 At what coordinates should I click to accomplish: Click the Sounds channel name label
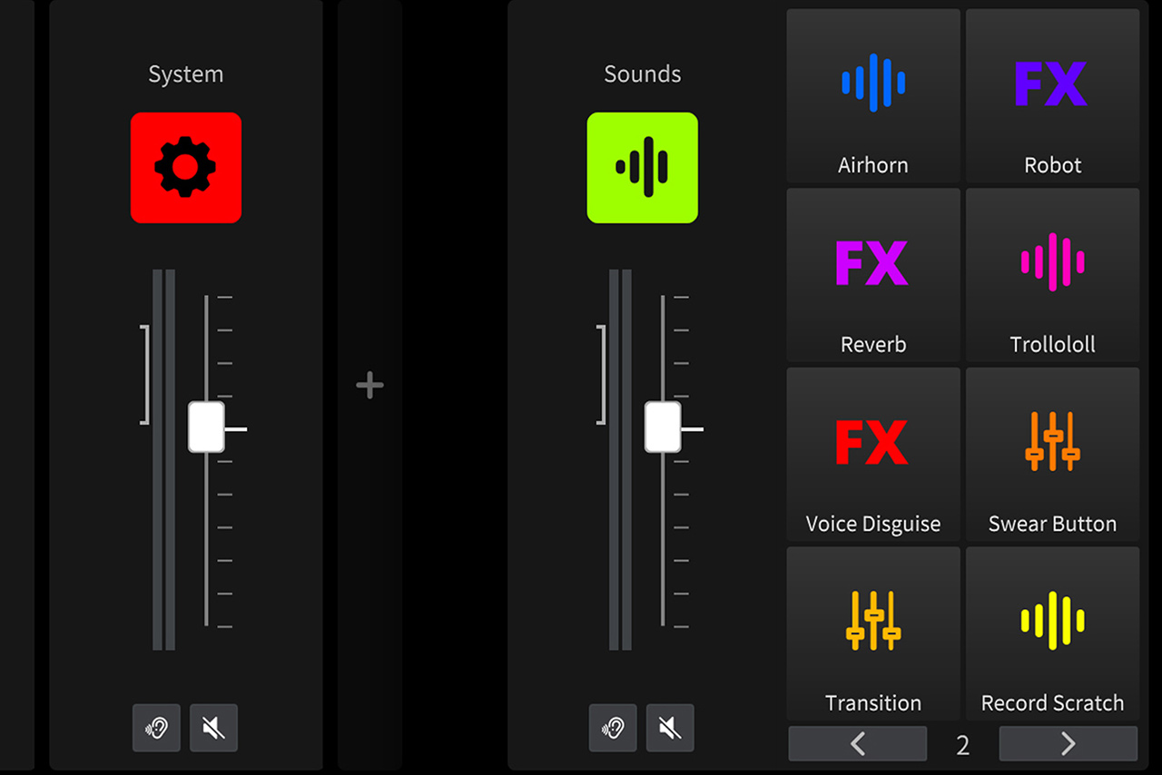642,74
